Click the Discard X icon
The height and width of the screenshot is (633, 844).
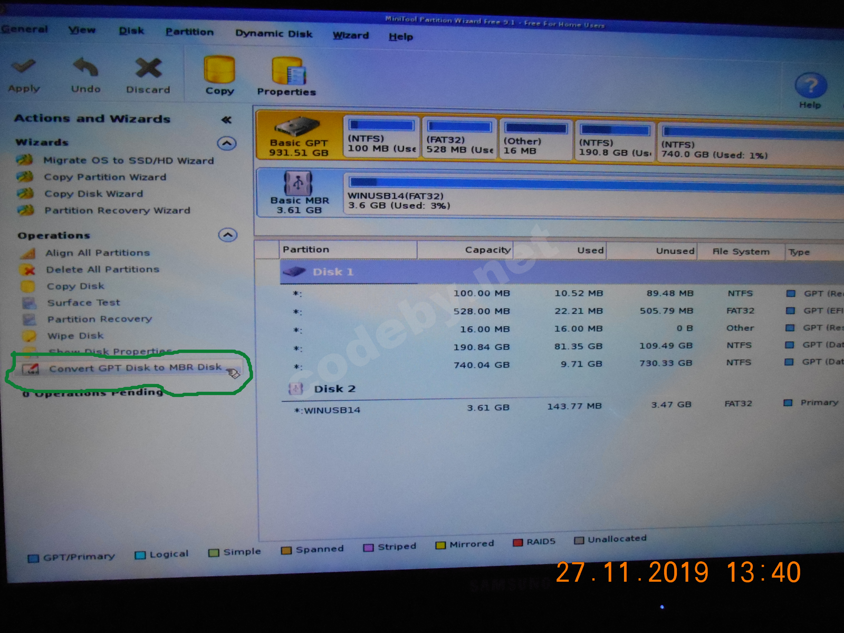[x=148, y=68]
